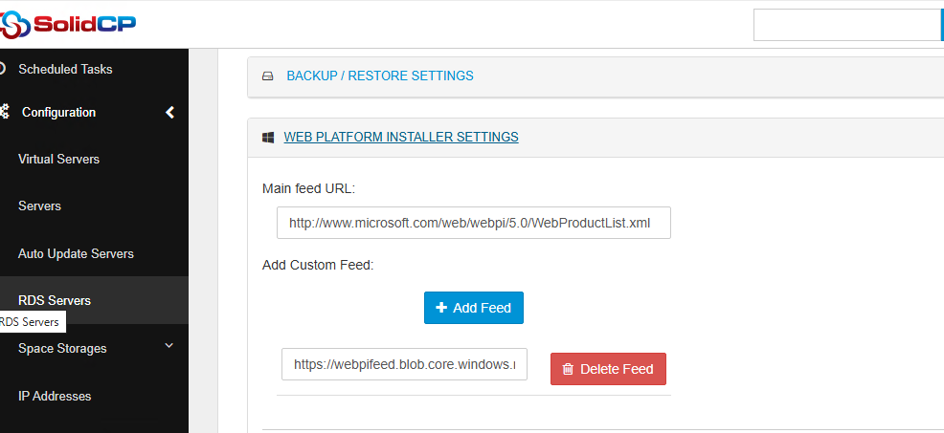Click the Windows logo icon beside Web Platform Installer
944x433 pixels.
point(268,138)
